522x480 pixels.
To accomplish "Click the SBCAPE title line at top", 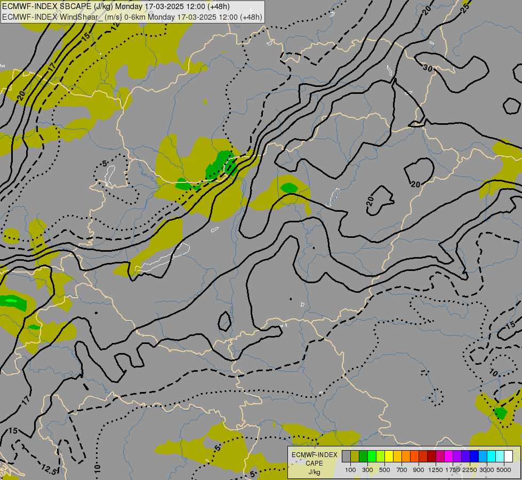I will pyautogui.click(x=116, y=6).
